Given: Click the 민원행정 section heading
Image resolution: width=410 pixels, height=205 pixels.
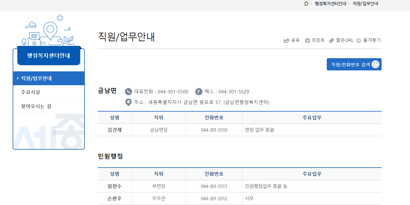Looking at the screenshot, I should click(110, 156).
